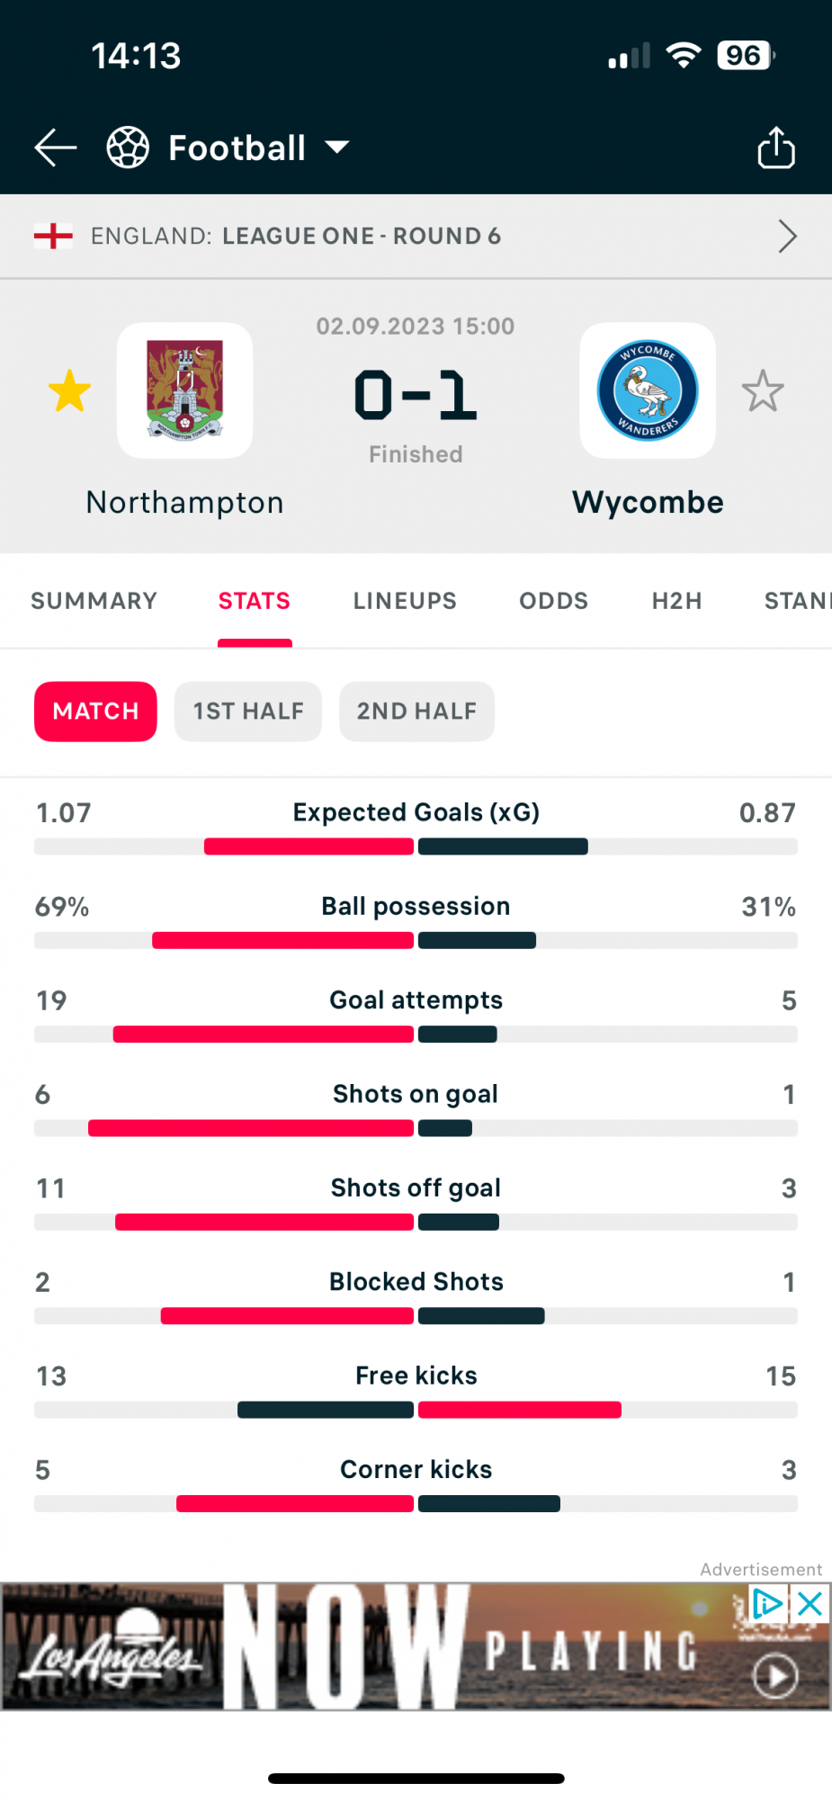The height and width of the screenshot is (1801, 832).
Task: Open the H2H tab
Action: coord(676,601)
